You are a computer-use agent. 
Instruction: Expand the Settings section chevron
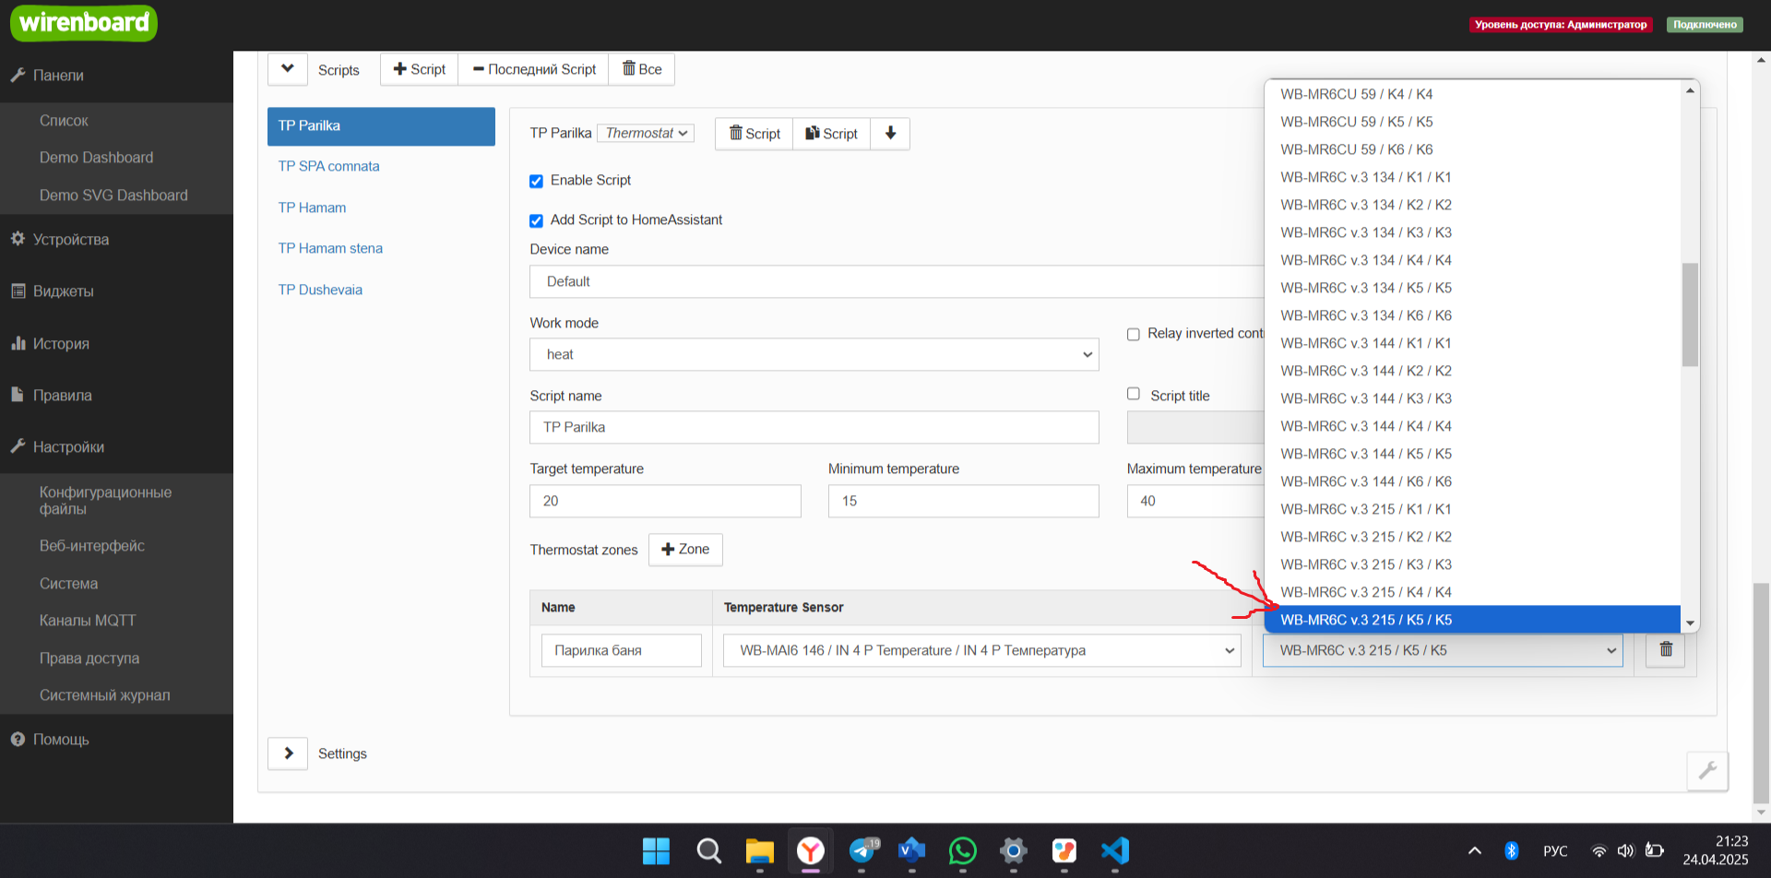(288, 753)
